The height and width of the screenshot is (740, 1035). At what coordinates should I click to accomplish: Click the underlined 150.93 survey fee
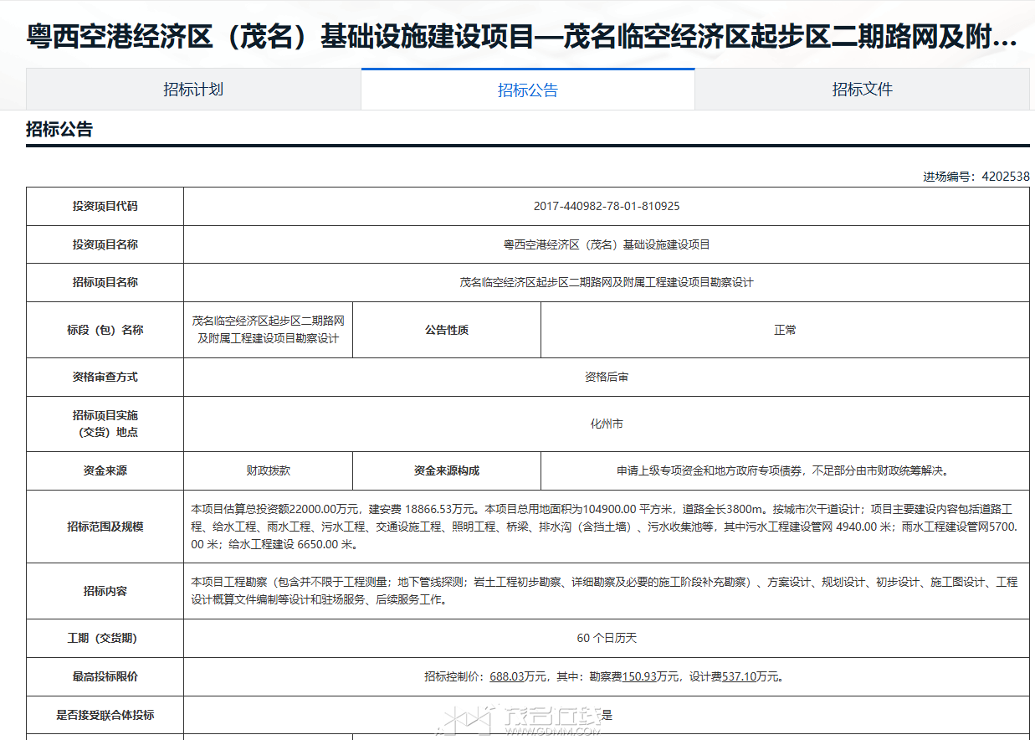[x=639, y=676]
